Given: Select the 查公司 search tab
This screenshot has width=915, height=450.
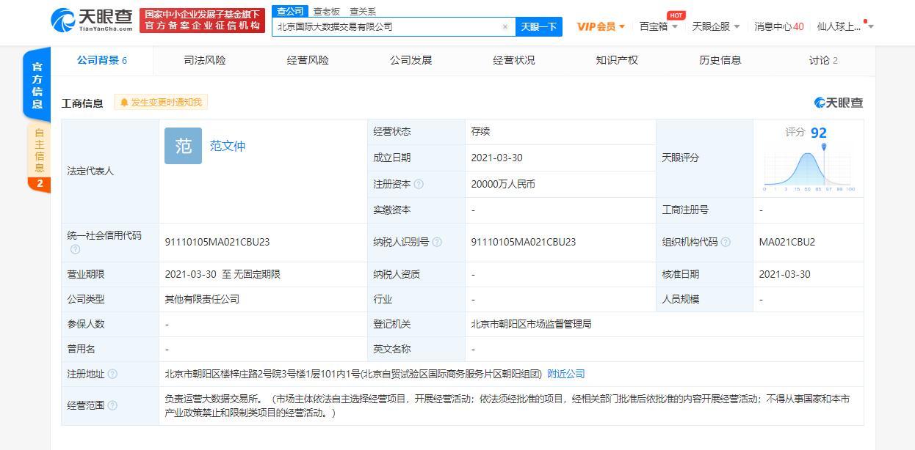Looking at the screenshot, I should click(x=290, y=11).
